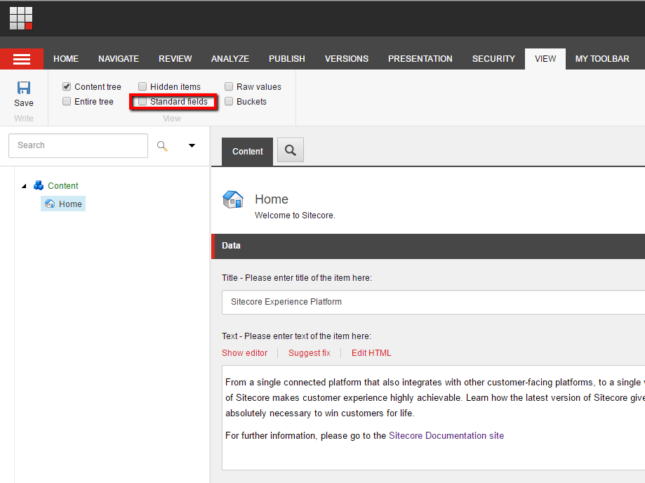Click the Text field label text
645x483 pixels.
point(296,336)
